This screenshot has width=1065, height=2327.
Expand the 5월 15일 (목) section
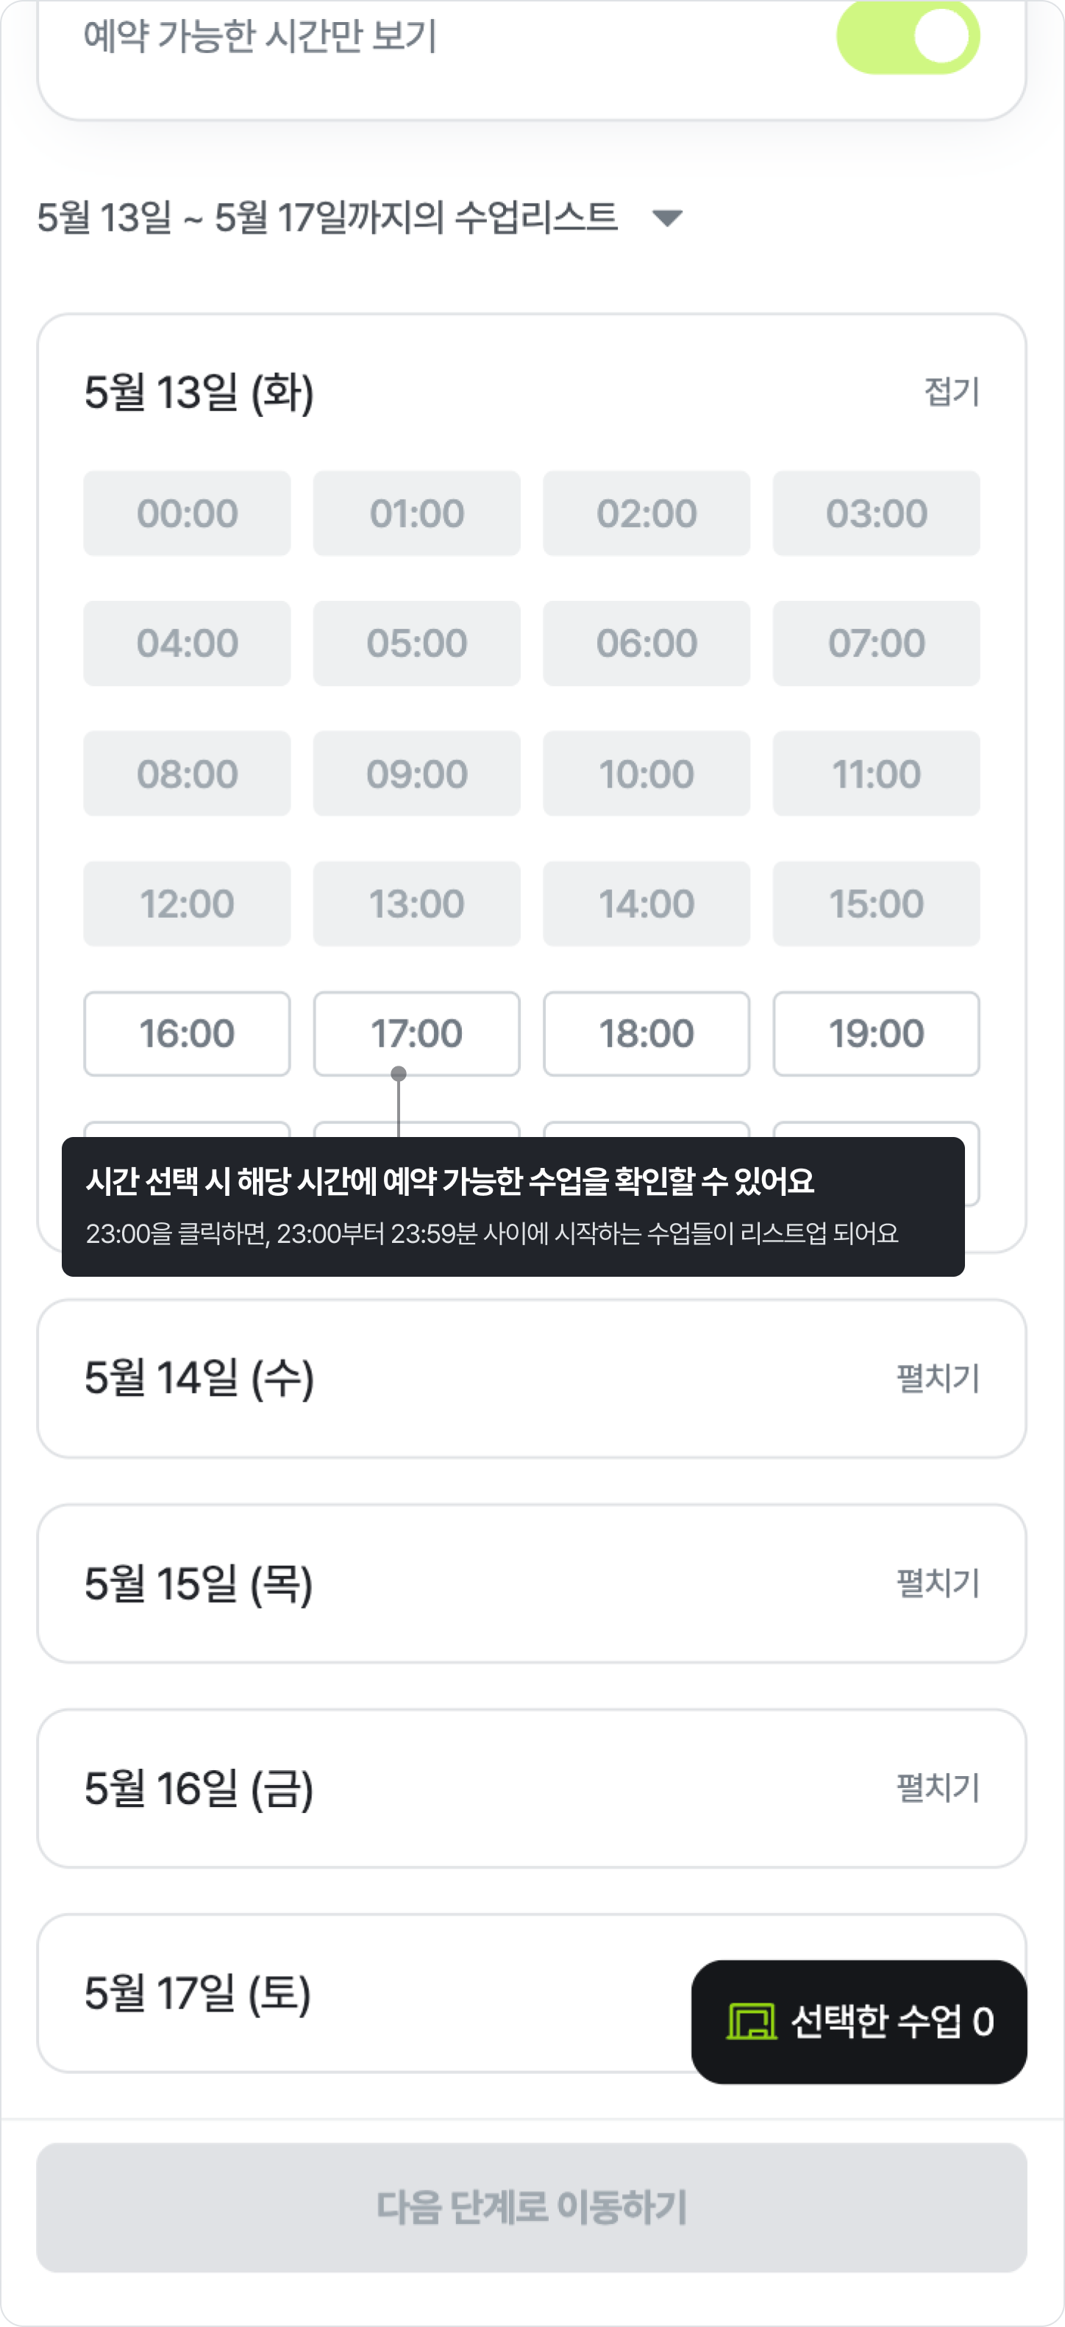[x=938, y=1583]
